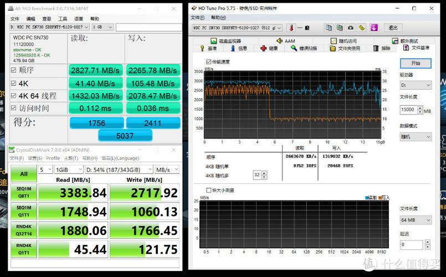
Task: Open the 工具 menu in AS SSD
Action: click(x=62, y=19)
